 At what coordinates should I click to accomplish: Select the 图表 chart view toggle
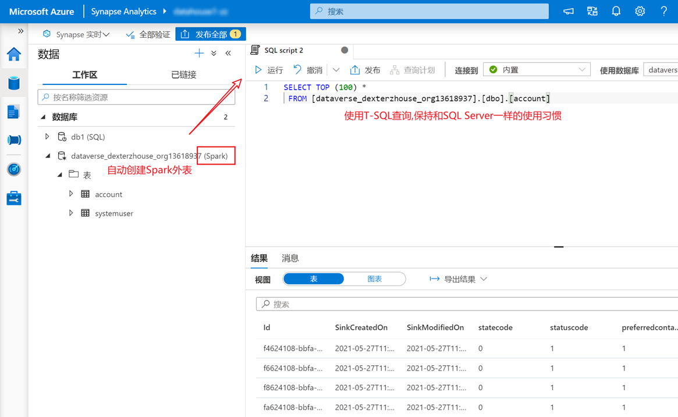pos(374,279)
